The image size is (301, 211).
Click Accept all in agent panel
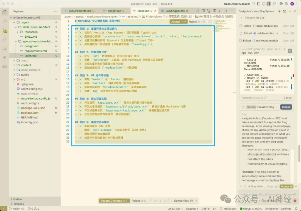coord(286,186)
